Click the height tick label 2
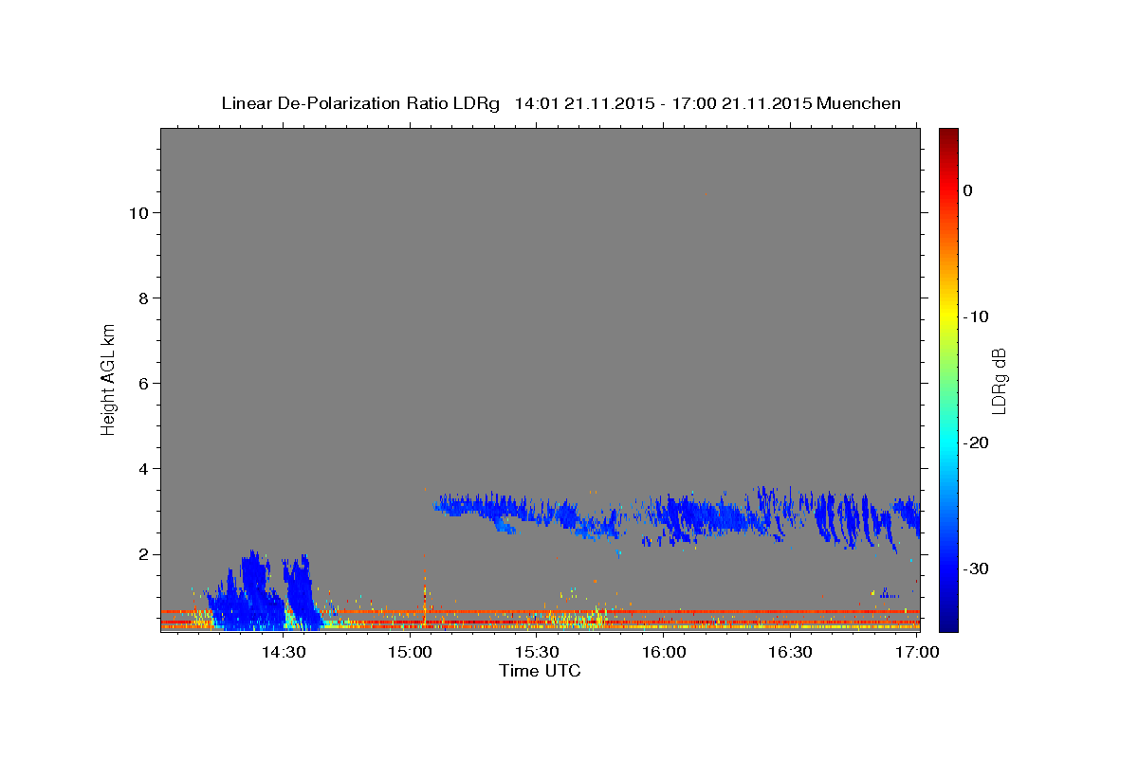 click(x=142, y=554)
